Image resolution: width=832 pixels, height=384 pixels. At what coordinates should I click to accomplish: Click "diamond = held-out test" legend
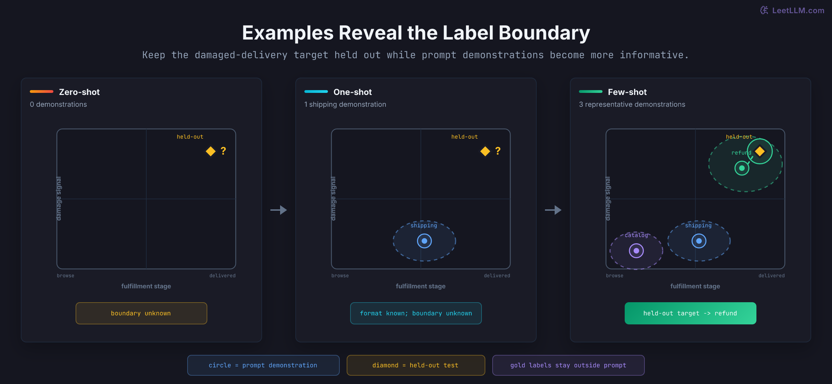click(416, 365)
